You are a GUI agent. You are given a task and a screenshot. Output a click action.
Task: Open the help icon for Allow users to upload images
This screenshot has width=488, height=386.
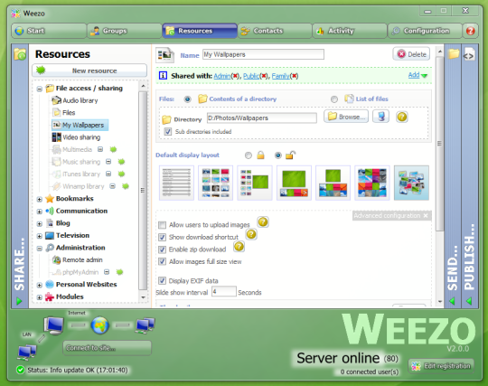[263, 222]
